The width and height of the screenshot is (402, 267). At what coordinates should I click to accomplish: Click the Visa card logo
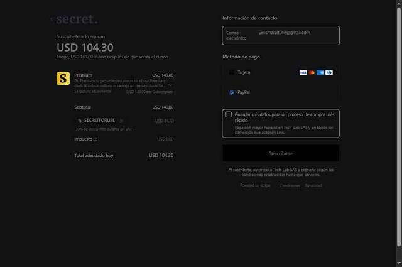(303, 73)
